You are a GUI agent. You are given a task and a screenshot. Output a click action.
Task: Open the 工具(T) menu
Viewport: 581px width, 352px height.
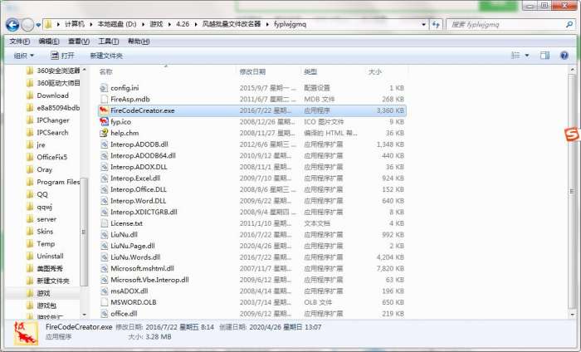point(108,42)
